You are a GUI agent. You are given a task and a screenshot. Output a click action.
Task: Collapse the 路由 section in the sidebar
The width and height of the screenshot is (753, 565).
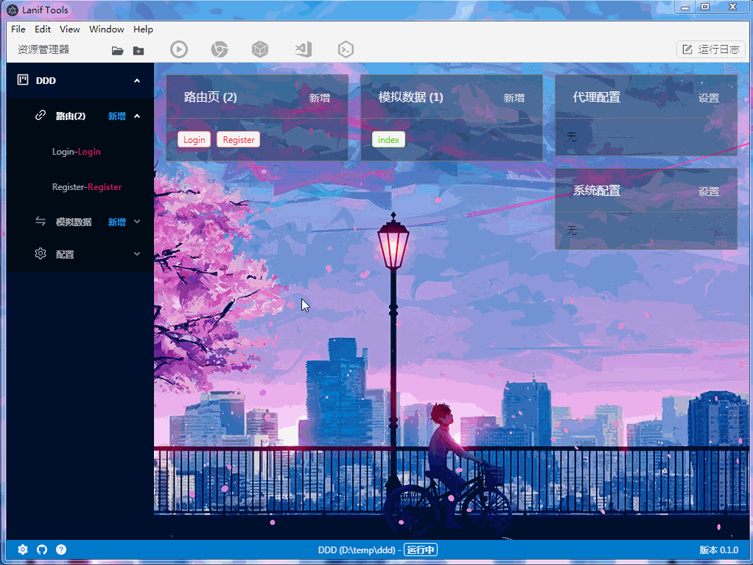point(136,116)
